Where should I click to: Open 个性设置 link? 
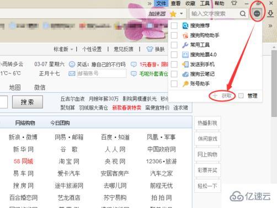pyautogui.click(x=92, y=49)
